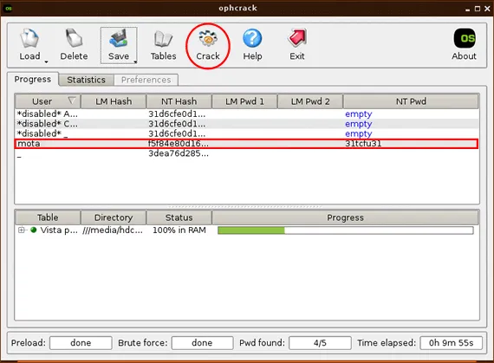494x363 pixels.
Task: Click ophcrack title bar app icon
Action: tap(8, 8)
